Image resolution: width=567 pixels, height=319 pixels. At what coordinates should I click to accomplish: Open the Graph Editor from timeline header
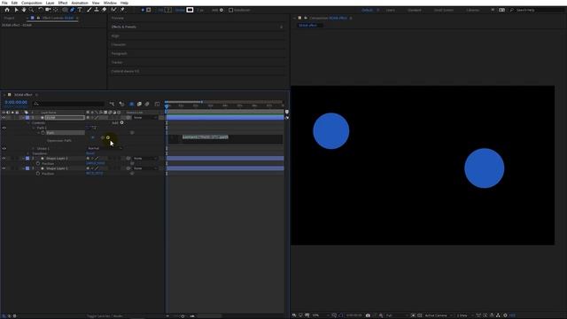158,105
